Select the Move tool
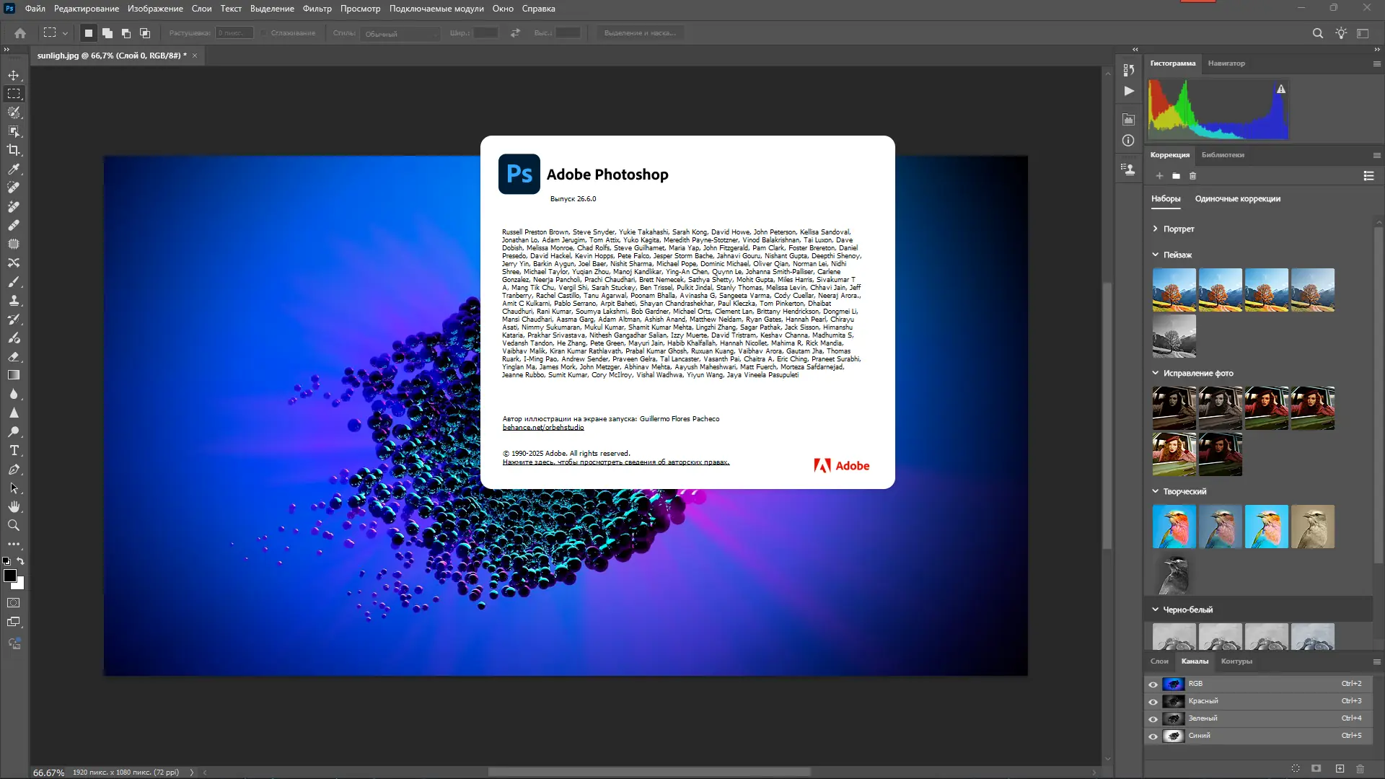 (14, 75)
